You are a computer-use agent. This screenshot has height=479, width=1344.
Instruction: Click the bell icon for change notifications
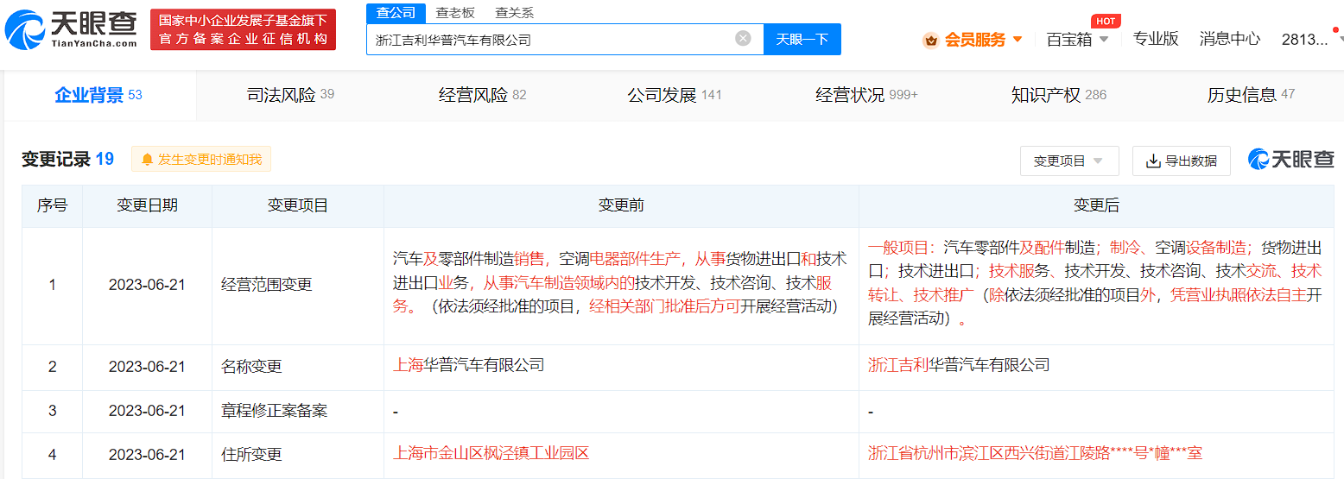[x=147, y=160]
